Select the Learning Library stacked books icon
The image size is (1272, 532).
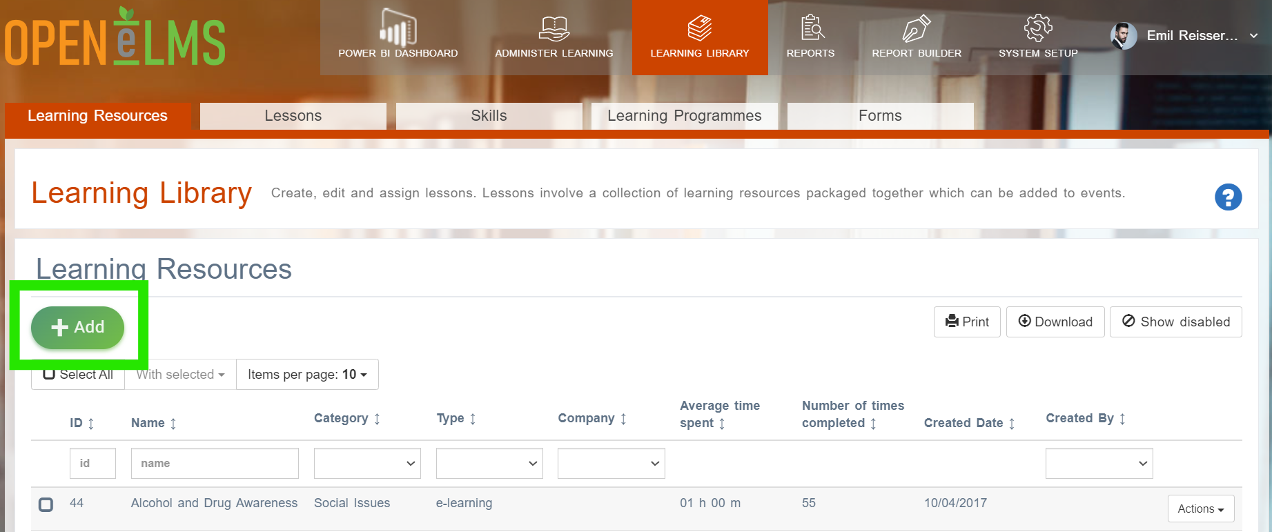click(x=700, y=28)
